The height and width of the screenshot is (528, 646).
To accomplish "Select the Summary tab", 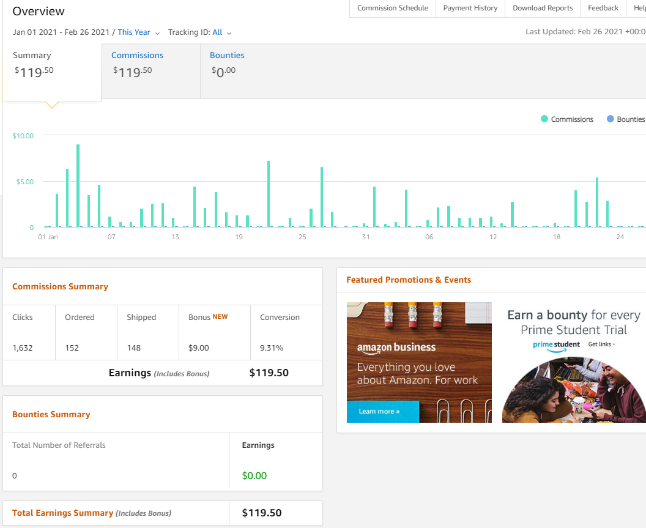I will pos(52,73).
